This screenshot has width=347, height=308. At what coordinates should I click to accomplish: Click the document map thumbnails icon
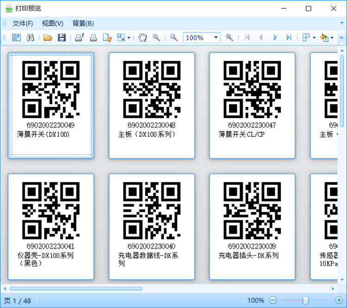click(16, 37)
